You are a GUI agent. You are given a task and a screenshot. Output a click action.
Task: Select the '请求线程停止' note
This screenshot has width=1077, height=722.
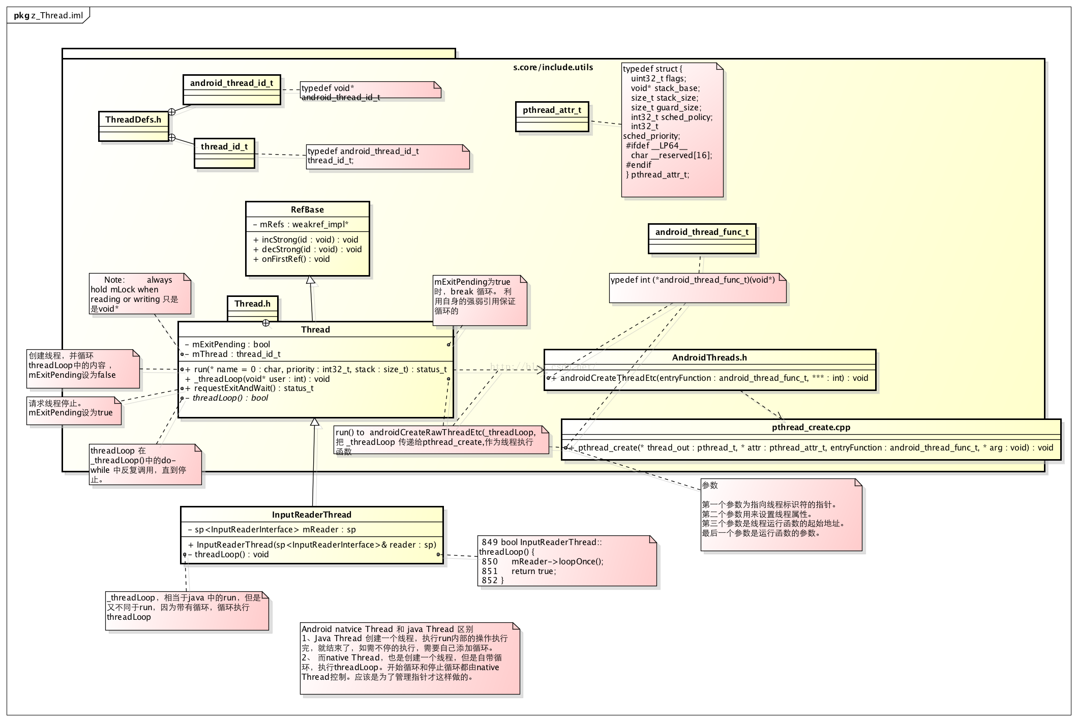click(x=74, y=410)
